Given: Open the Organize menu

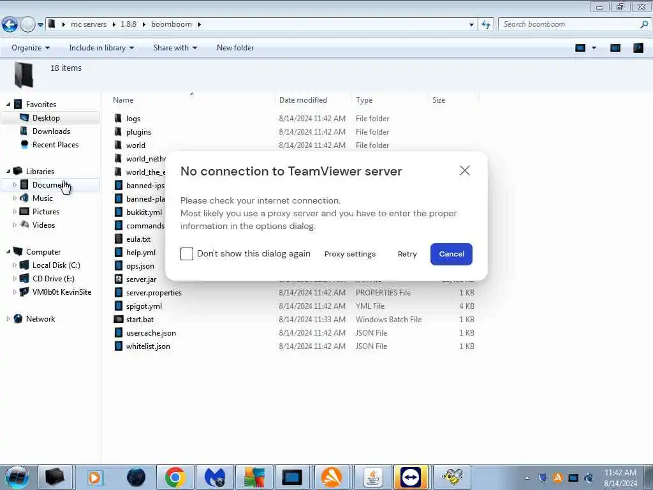Looking at the screenshot, I should point(31,48).
